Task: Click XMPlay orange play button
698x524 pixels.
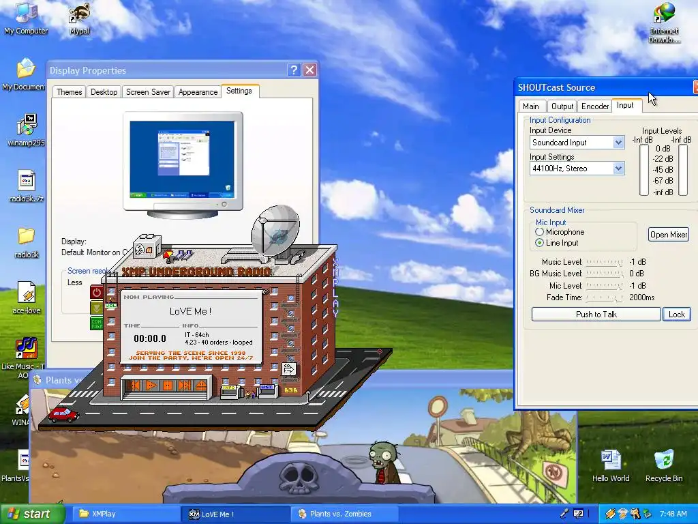Action: [152, 385]
